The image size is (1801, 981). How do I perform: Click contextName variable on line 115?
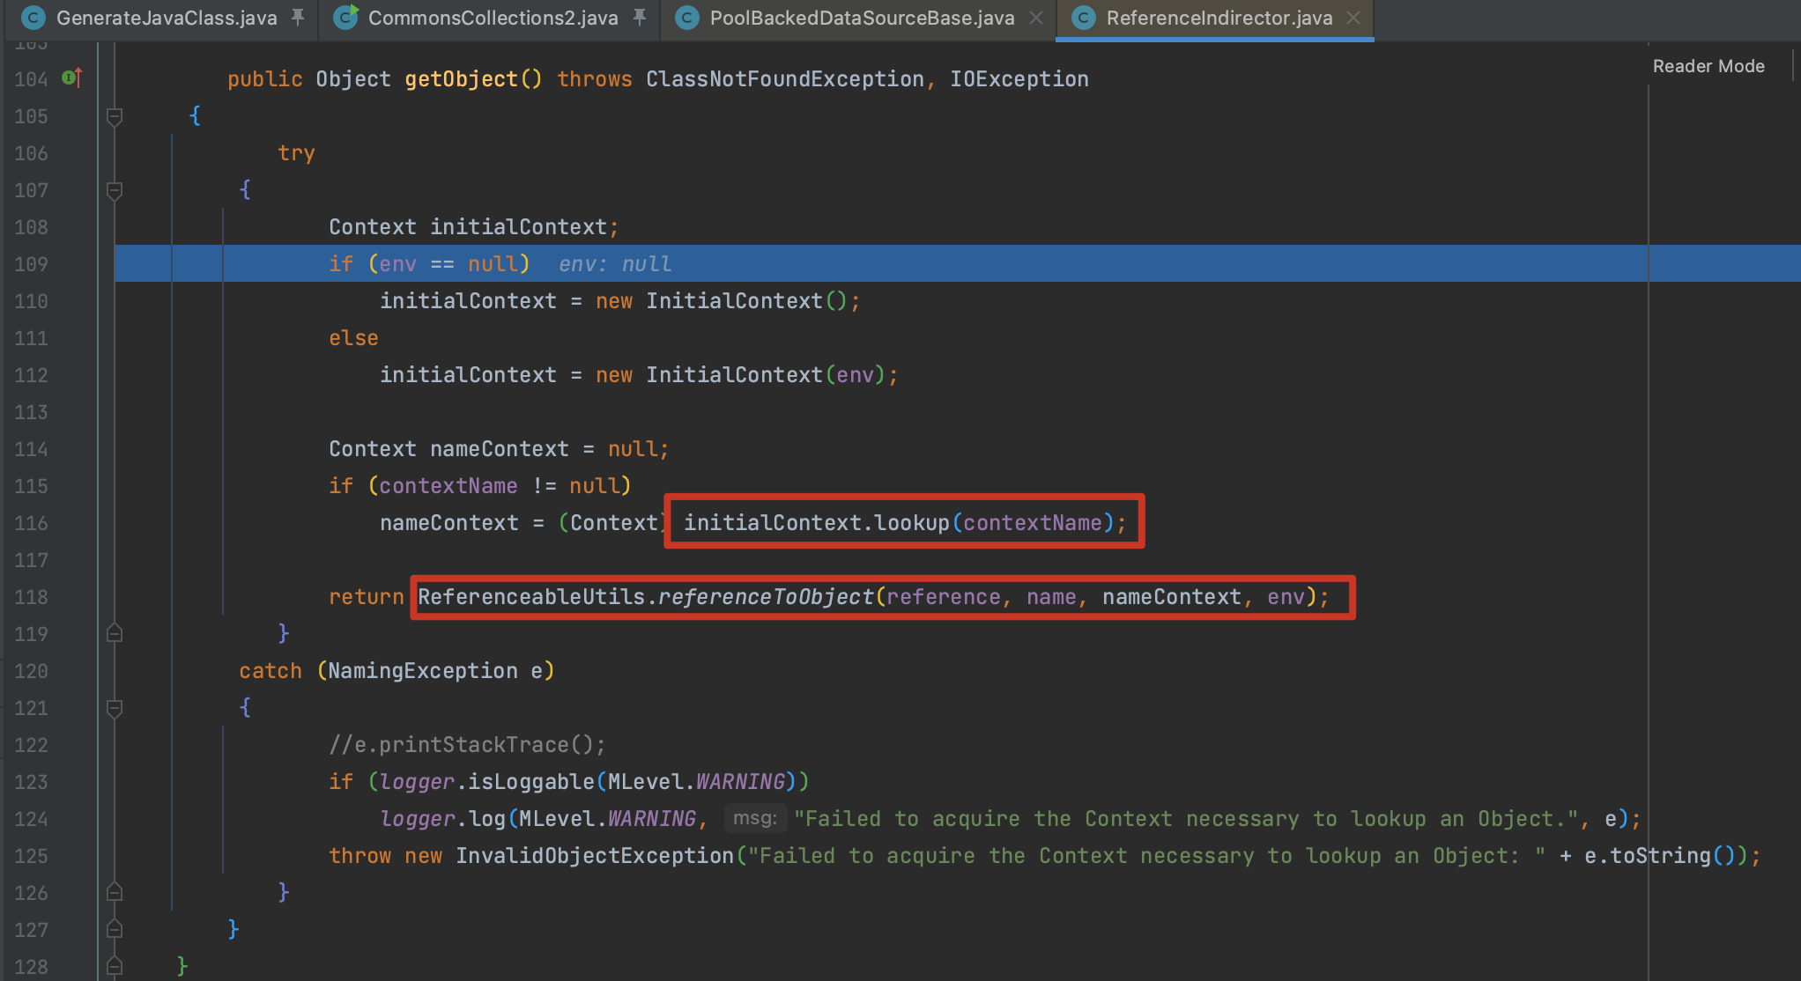point(448,486)
